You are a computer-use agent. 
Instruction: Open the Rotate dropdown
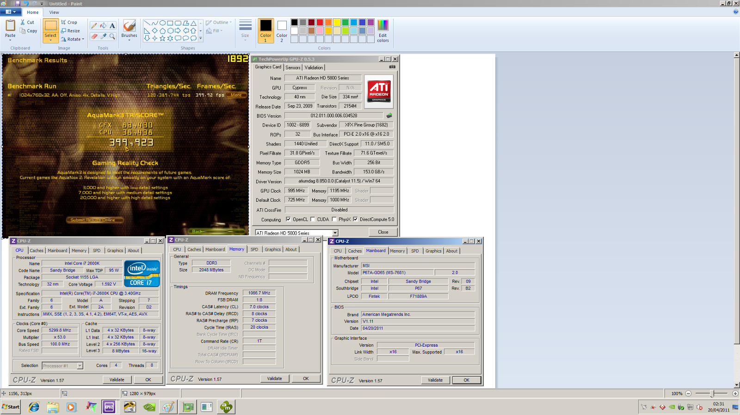coord(73,39)
